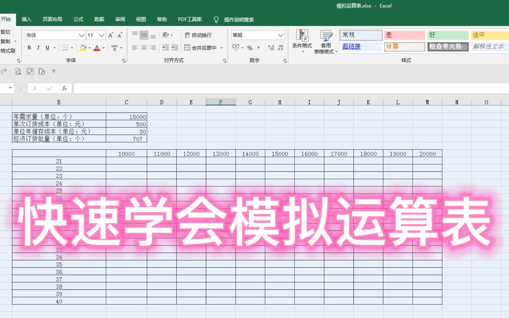509x318 pixels.
Task: Toggle bold formatting
Action: tap(29, 48)
